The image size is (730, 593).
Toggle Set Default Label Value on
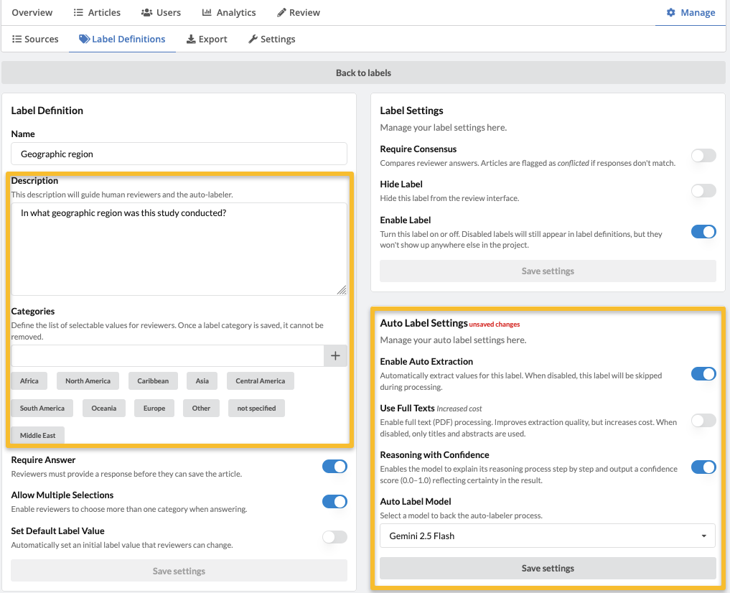coord(334,537)
